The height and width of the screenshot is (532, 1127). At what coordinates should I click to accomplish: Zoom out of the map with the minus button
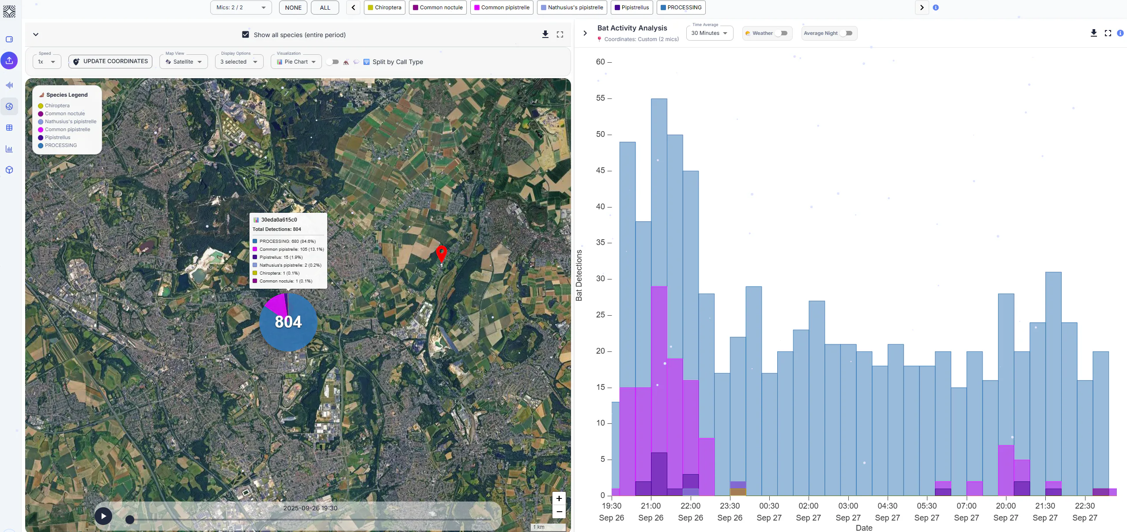click(559, 512)
